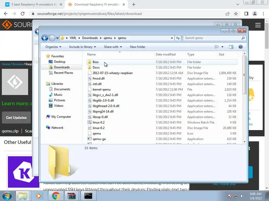This screenshot has width=269, height=201.
Task: Open the Share with menu
Action: pos(113,47)
